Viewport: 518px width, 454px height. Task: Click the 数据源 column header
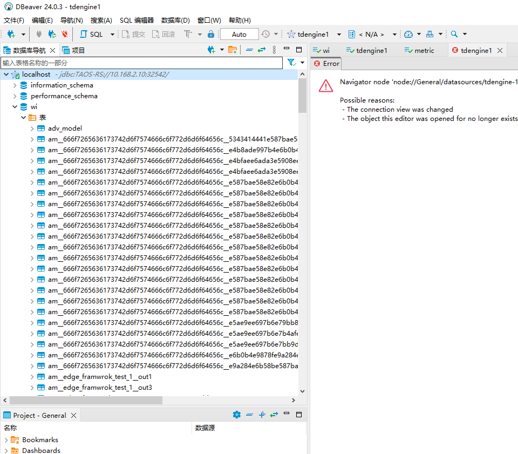pyautogui.click(x=205, y=428)
